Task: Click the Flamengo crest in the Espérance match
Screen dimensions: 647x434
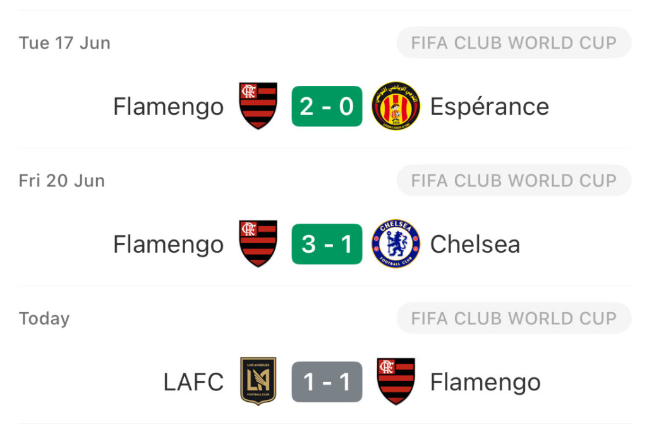Action: coord(258,106)
